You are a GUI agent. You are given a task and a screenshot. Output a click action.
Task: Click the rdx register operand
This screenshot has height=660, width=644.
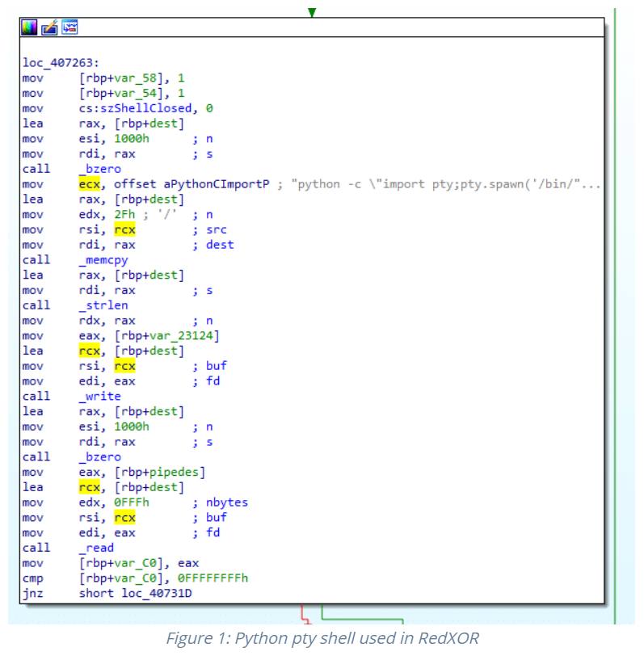[90, 321]
